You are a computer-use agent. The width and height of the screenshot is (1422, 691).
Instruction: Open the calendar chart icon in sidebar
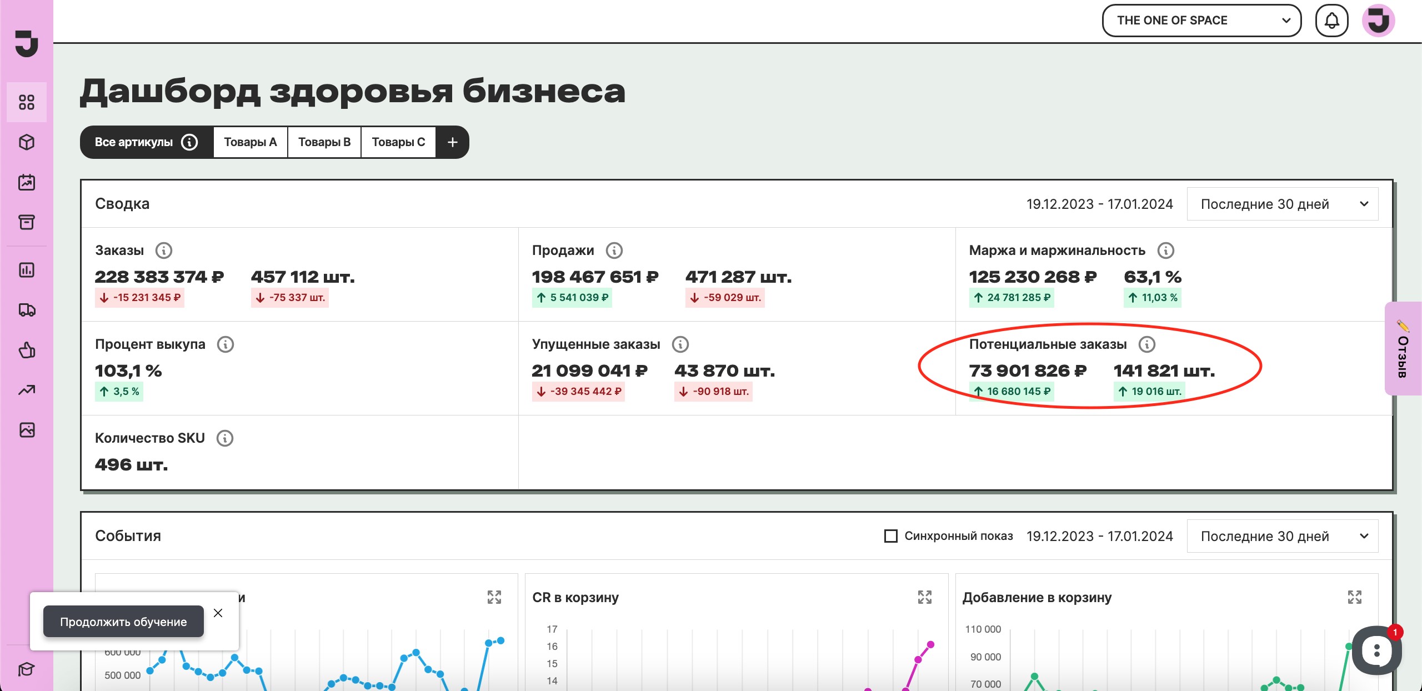point(27,182)
